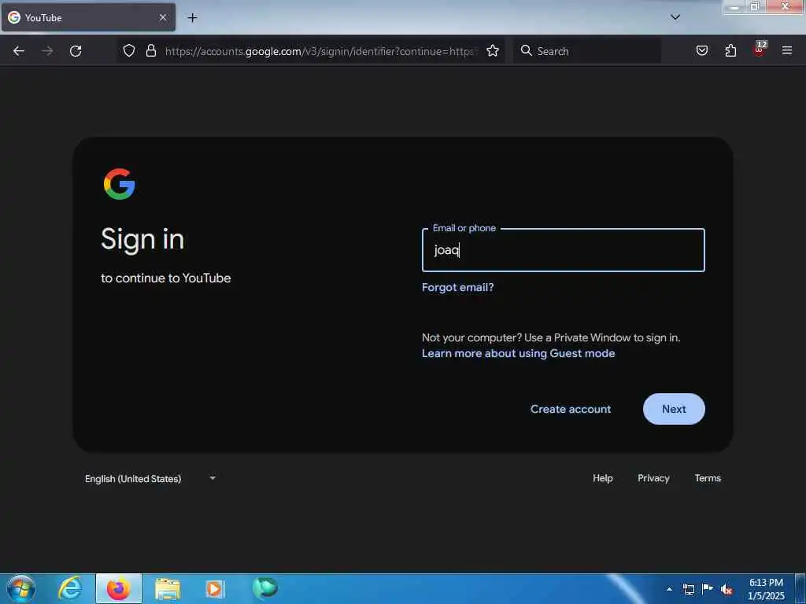Click the red add-on icon with badge 12
806x604 pixels.
760,49
